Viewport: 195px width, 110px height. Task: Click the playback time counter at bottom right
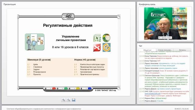point(182,109)
